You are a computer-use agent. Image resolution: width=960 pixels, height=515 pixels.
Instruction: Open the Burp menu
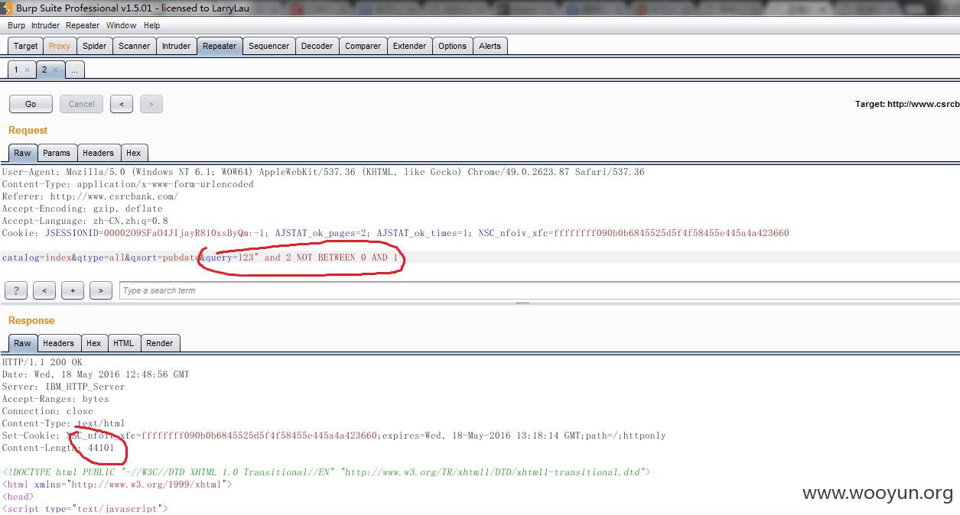16,25
